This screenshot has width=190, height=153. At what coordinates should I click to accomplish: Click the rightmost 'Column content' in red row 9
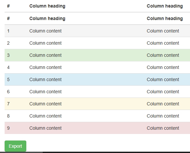(163, 128)
